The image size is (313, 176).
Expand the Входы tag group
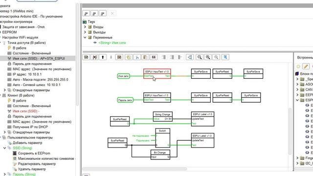click(85, 27)
